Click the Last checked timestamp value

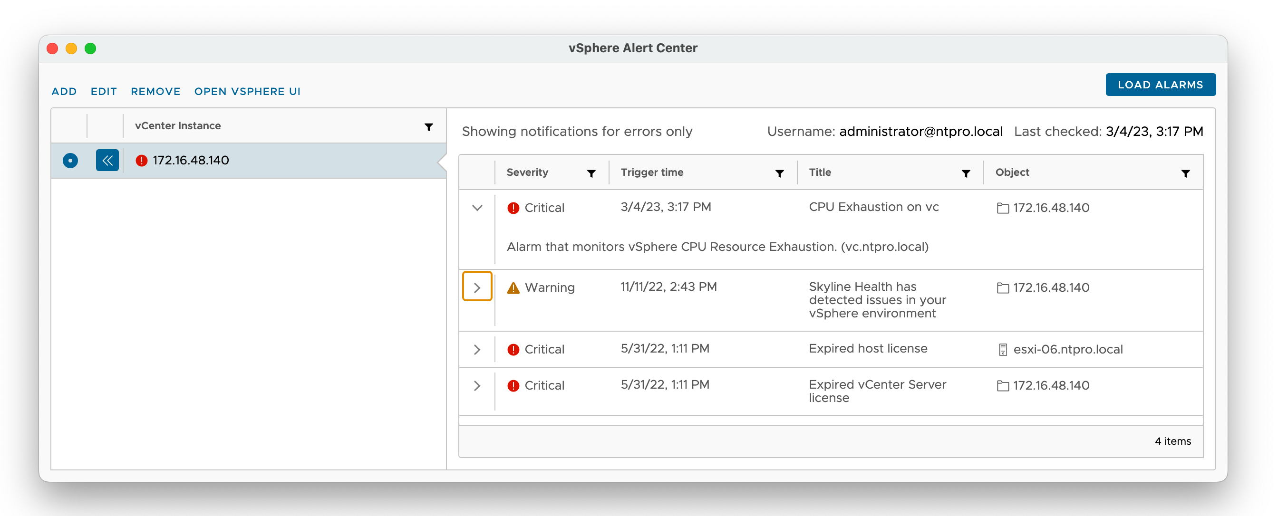1154,131
